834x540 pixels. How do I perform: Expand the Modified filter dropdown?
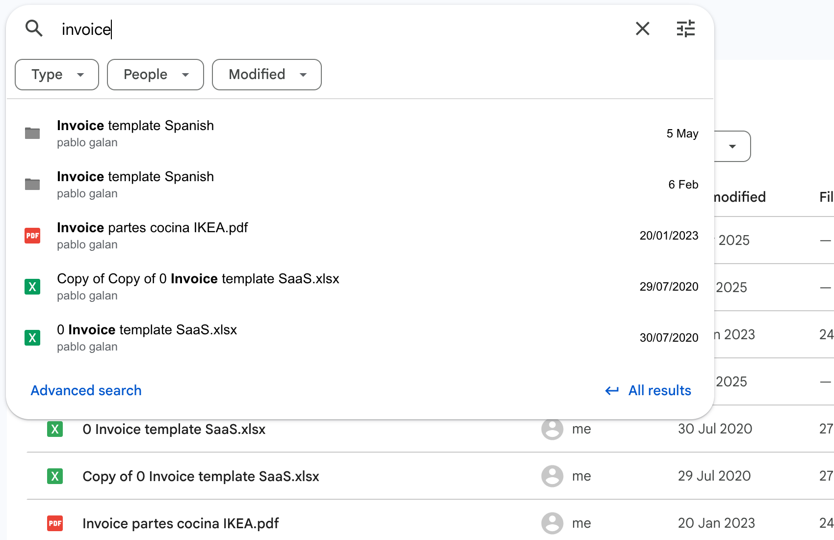266,75
